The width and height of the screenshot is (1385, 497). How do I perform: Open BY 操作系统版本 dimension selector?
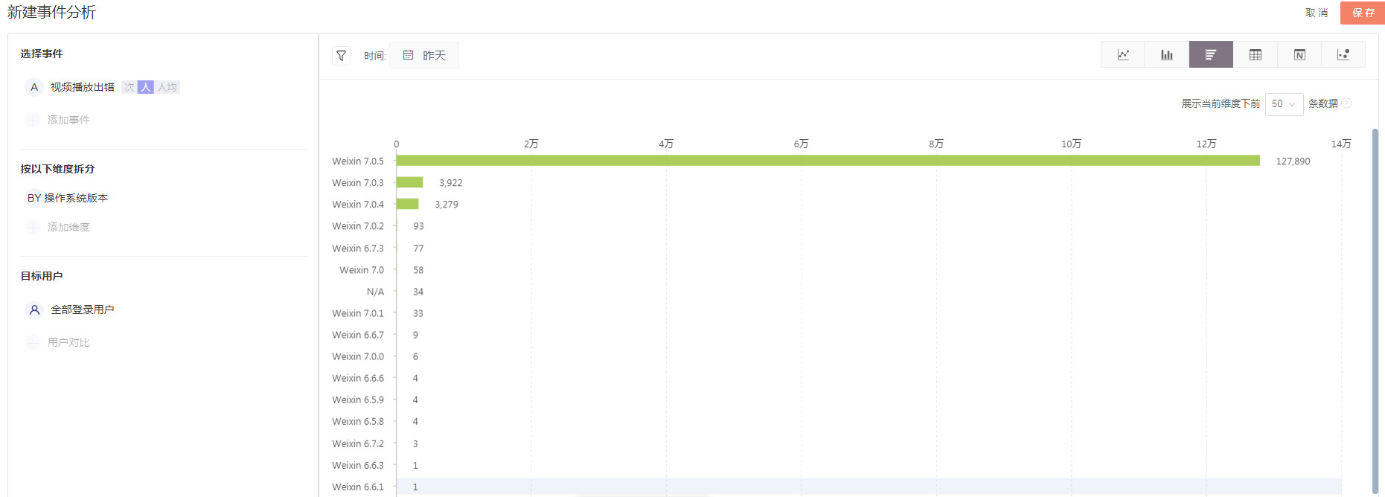68,198
